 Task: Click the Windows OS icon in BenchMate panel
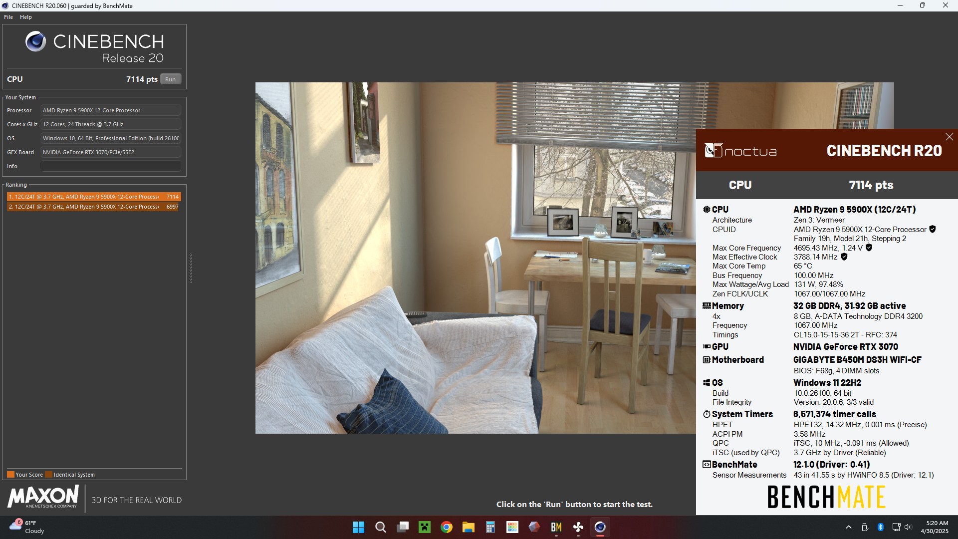point(707,383)
